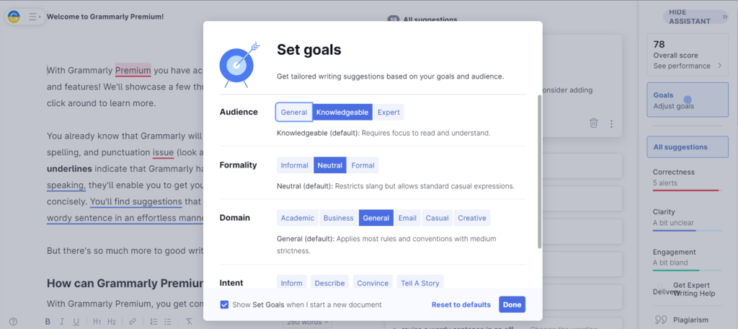The image size is (738, 329).
Task: Click the Clarity blue progress bar
Action: [x=688, y=230]
